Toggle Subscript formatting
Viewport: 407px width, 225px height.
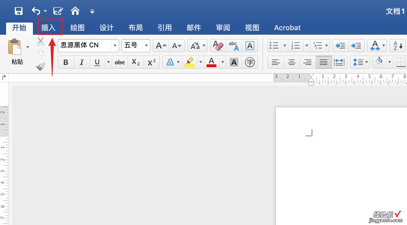136,62
